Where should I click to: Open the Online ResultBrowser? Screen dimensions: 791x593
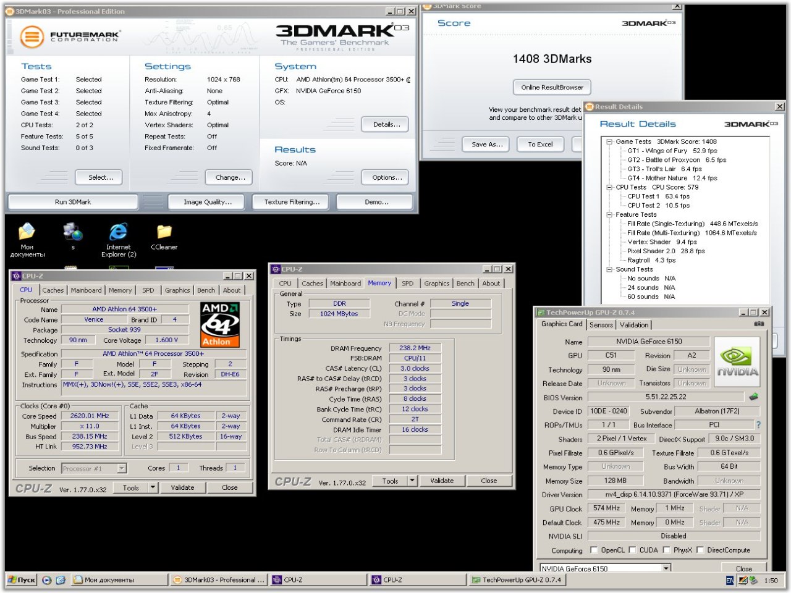(x=552, y=87)
